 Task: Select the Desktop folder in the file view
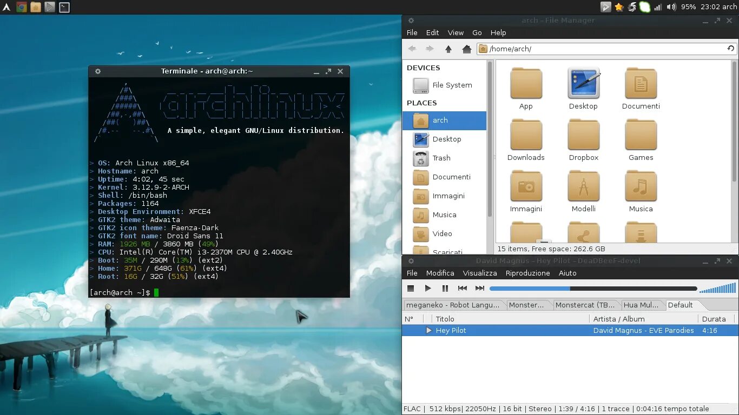583,89
